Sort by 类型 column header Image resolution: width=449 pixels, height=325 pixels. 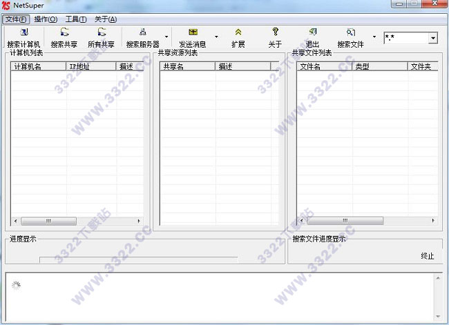(x=380, y=66)
